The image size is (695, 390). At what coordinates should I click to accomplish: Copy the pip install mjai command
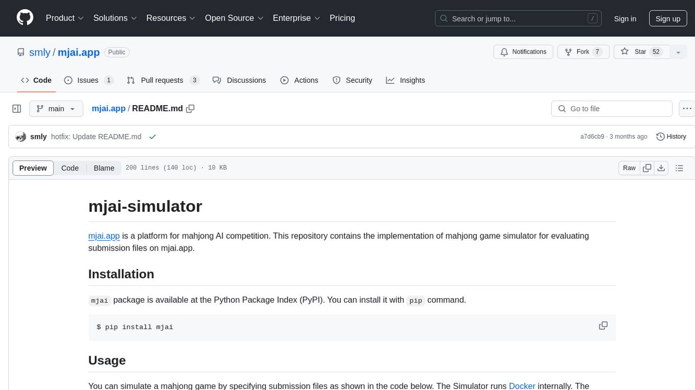(x=603, y=326)
